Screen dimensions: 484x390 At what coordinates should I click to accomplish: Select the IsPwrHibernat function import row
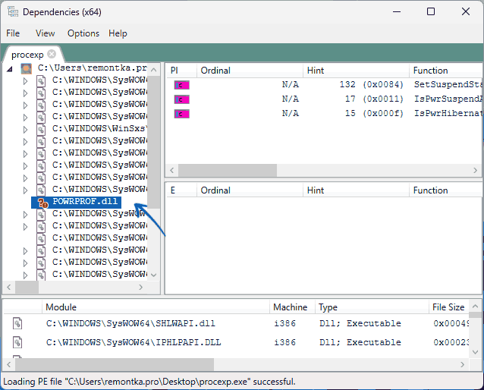[x=324, y=114]
